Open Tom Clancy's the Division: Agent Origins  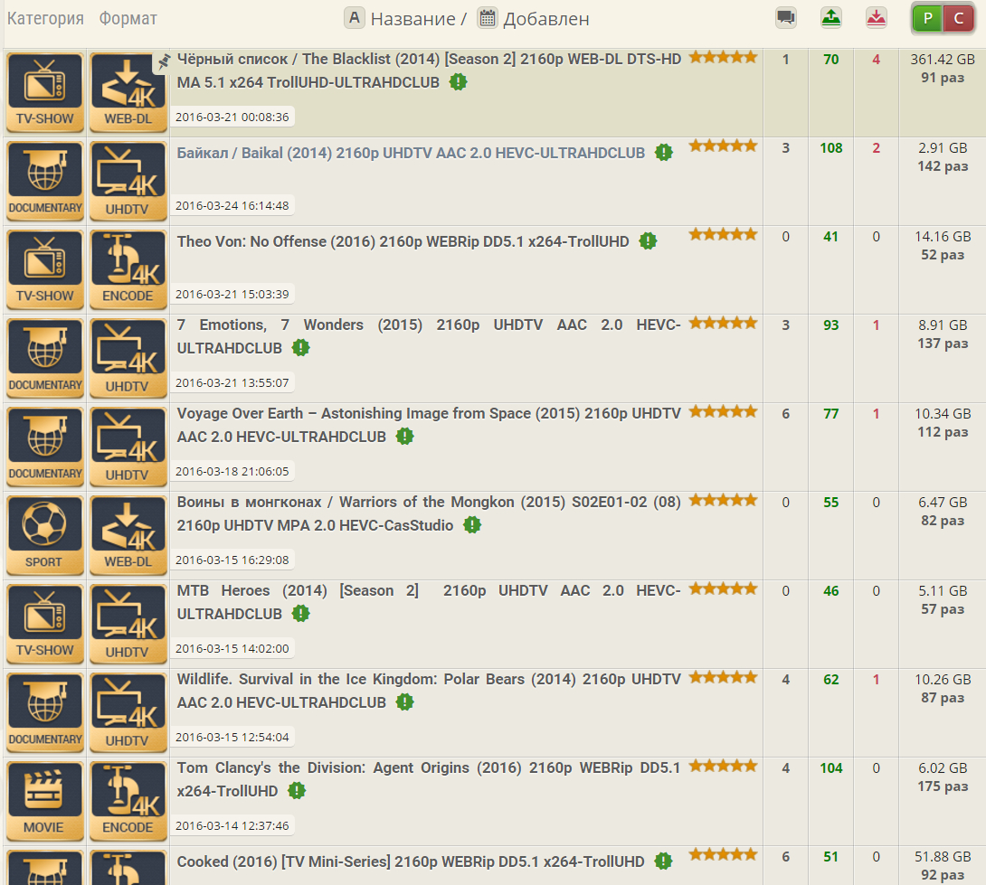point(428,767)
